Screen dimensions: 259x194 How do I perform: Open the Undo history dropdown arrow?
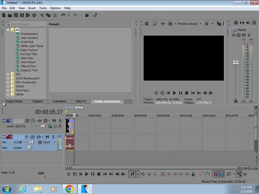(69, 15)
